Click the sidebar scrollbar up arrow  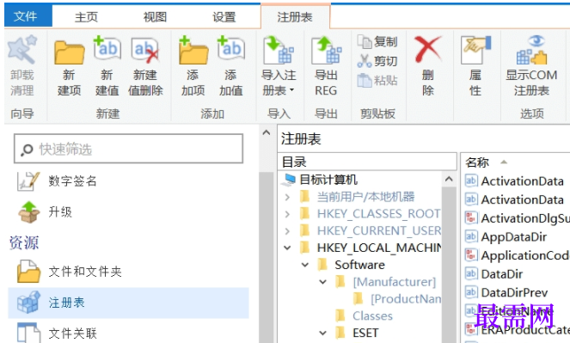click(x=267, y=132)
